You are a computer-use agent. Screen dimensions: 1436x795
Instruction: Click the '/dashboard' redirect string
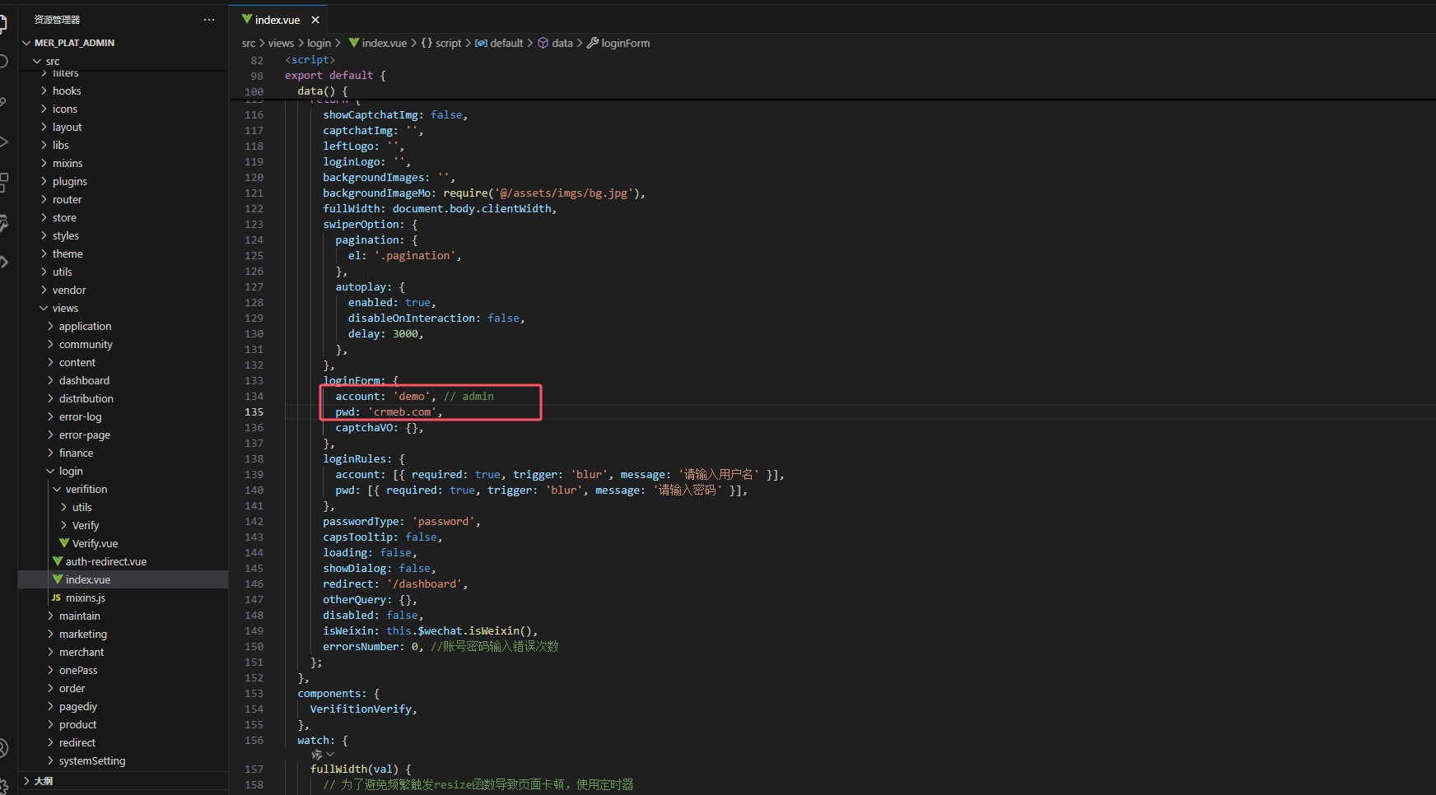424,583
